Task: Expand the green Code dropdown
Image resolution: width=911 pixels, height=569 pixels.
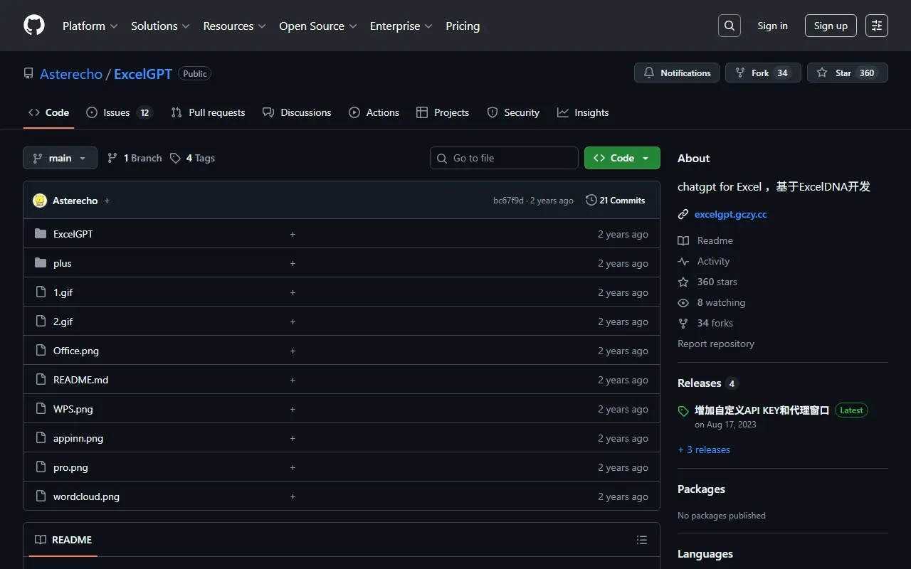Action: click(x=621, y=158)
